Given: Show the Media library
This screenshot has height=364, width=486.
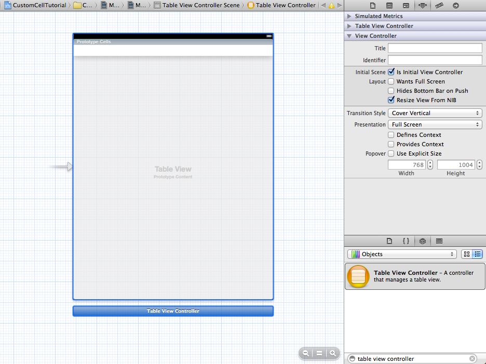Looking at the screenshot, I should [x=439, y=241].
